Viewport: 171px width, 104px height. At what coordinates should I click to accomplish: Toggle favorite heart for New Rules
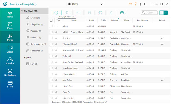pos(162,80)
